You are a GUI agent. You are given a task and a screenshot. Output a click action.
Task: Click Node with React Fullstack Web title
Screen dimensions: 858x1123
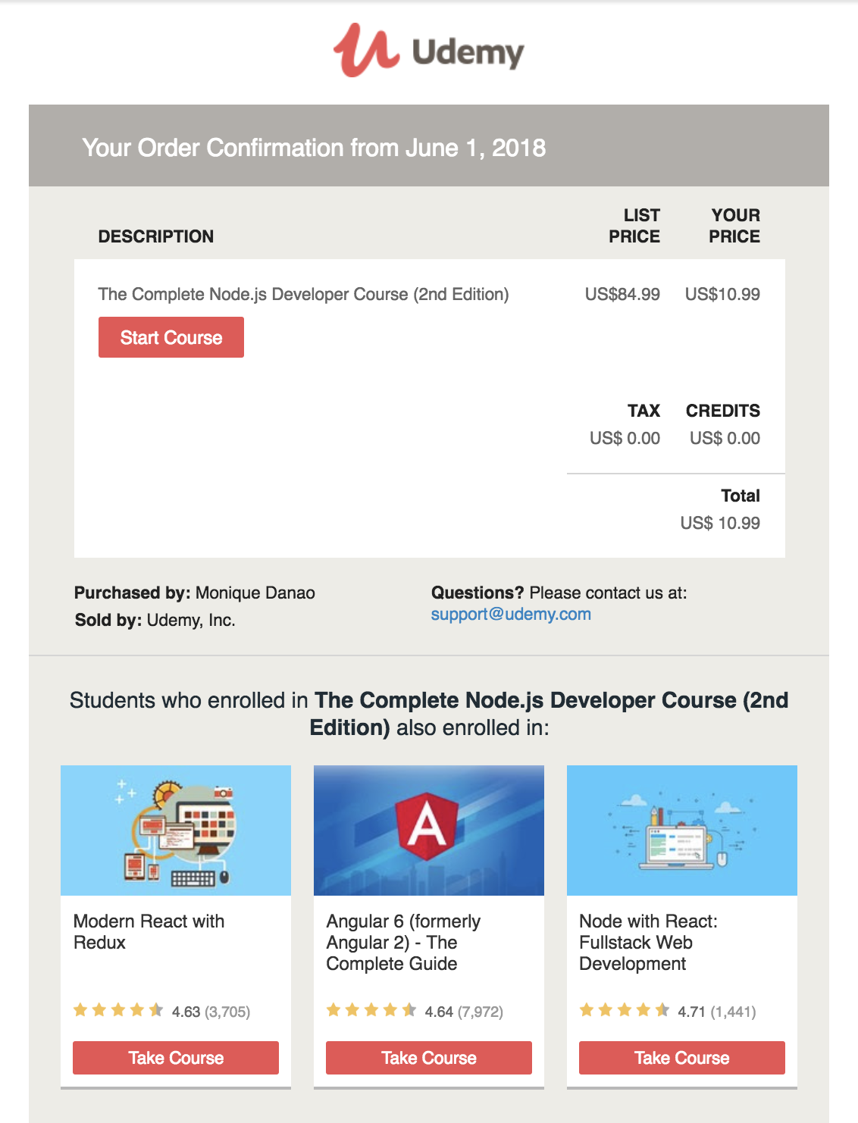click(x=648, y=943)
